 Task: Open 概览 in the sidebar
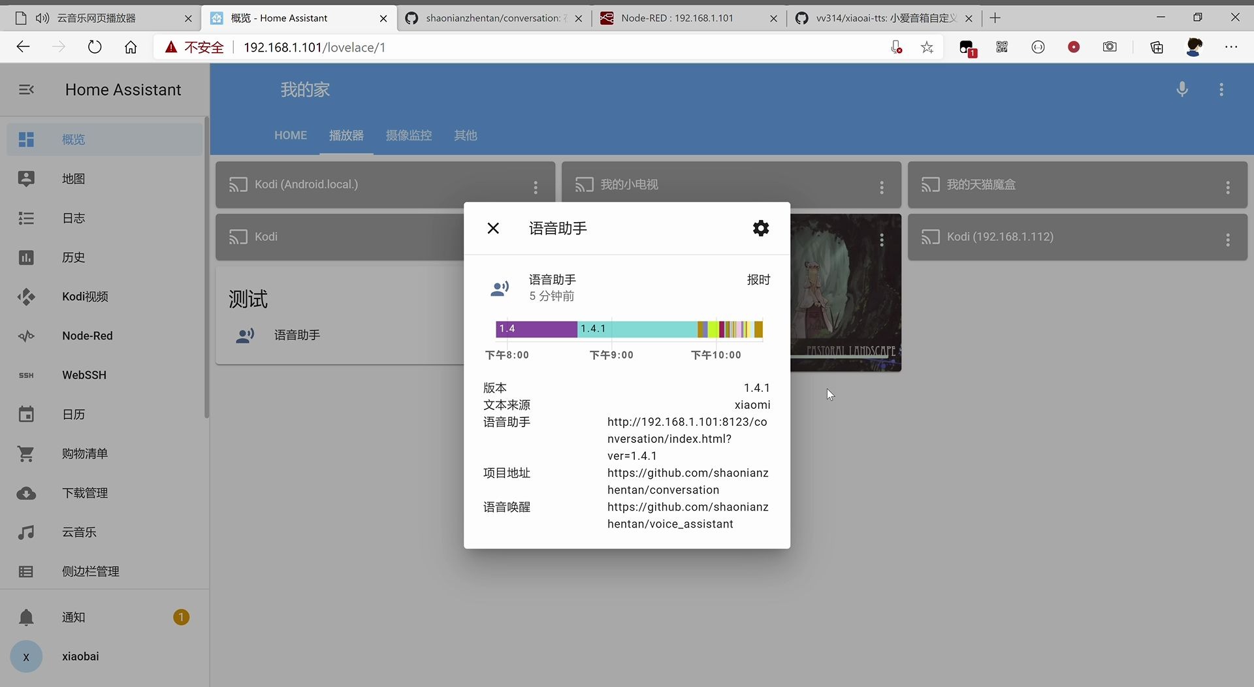pos(104,139)
